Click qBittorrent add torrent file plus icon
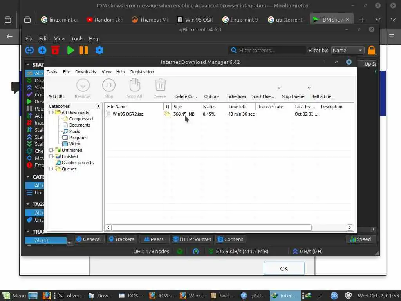401x301 pixels. pos(42,50)
